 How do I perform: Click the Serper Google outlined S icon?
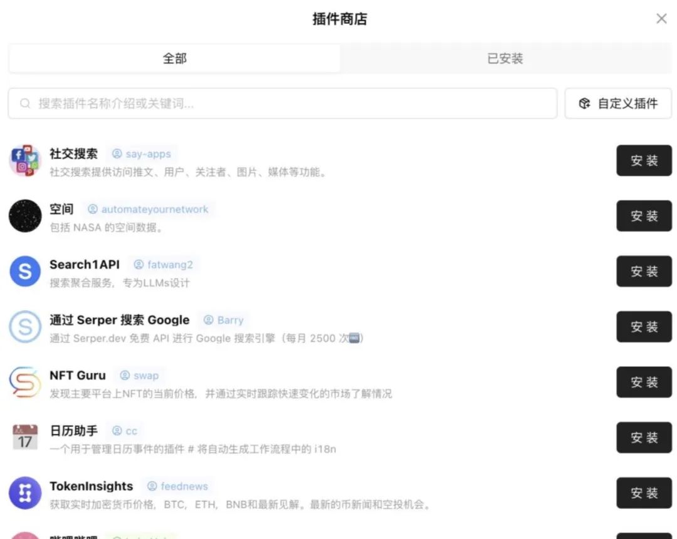coord(25,326)
